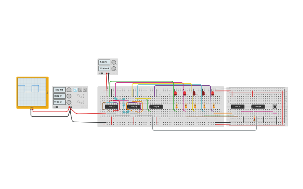This screenshot has width=303, height=189.
Task: Click the 1.00 Hz frequency display
Action: (59, 90)
